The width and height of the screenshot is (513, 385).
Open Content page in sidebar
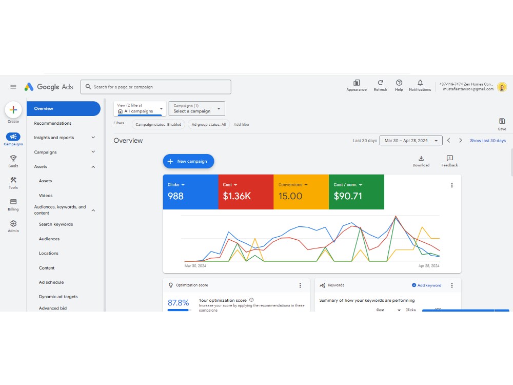(47, 268)
